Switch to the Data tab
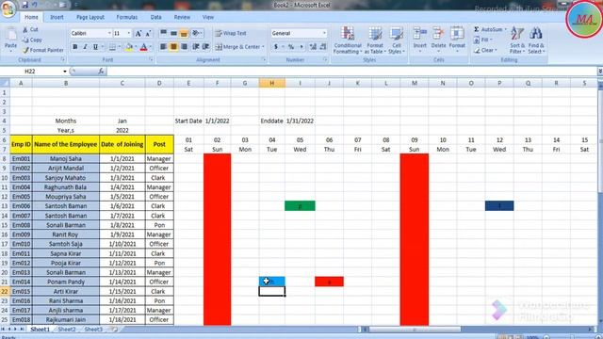The height and width of the screenshot is (339, 603). pyautogui.click(x=155, y=17)
